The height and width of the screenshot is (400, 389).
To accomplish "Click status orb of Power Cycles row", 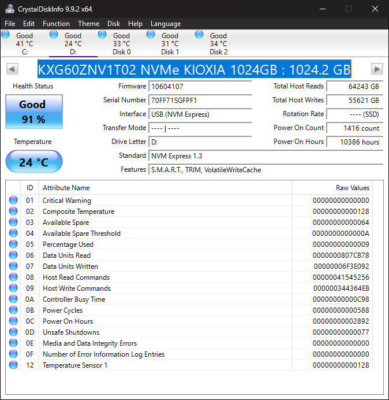I will 13,310.
